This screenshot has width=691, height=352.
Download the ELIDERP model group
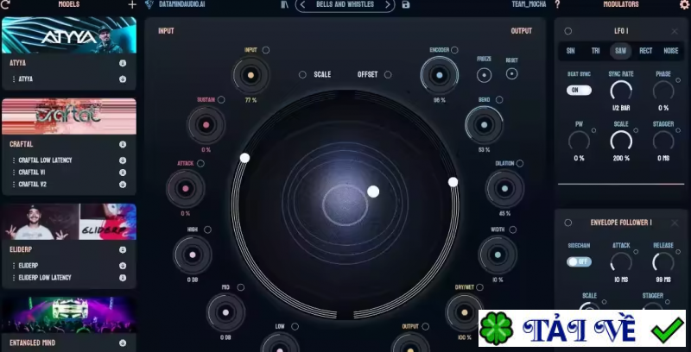point(123,249)
